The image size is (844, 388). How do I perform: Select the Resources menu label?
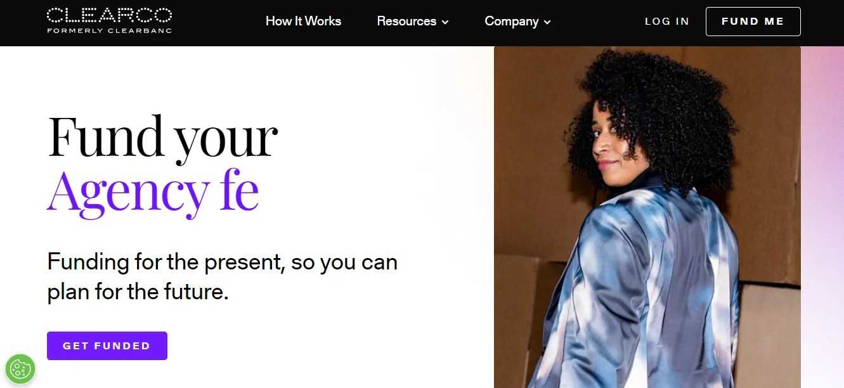coord(406,21)
